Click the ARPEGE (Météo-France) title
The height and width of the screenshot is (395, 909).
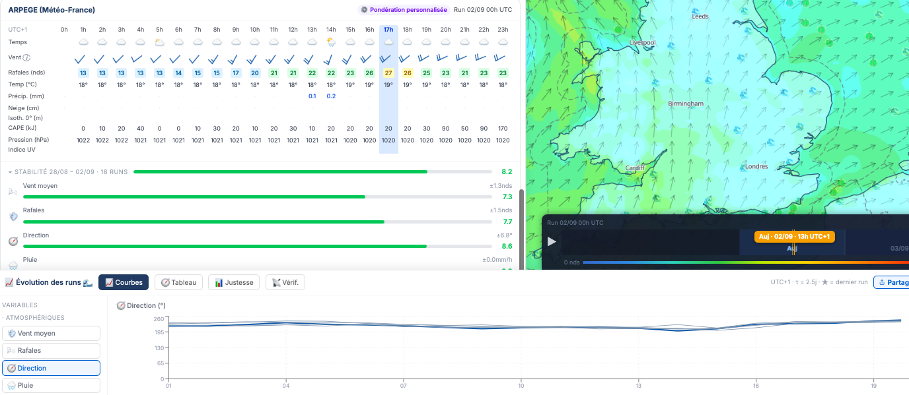52,10
